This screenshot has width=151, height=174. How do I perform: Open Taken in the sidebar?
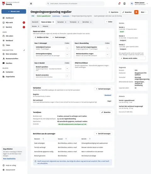(x=14, y=45)
